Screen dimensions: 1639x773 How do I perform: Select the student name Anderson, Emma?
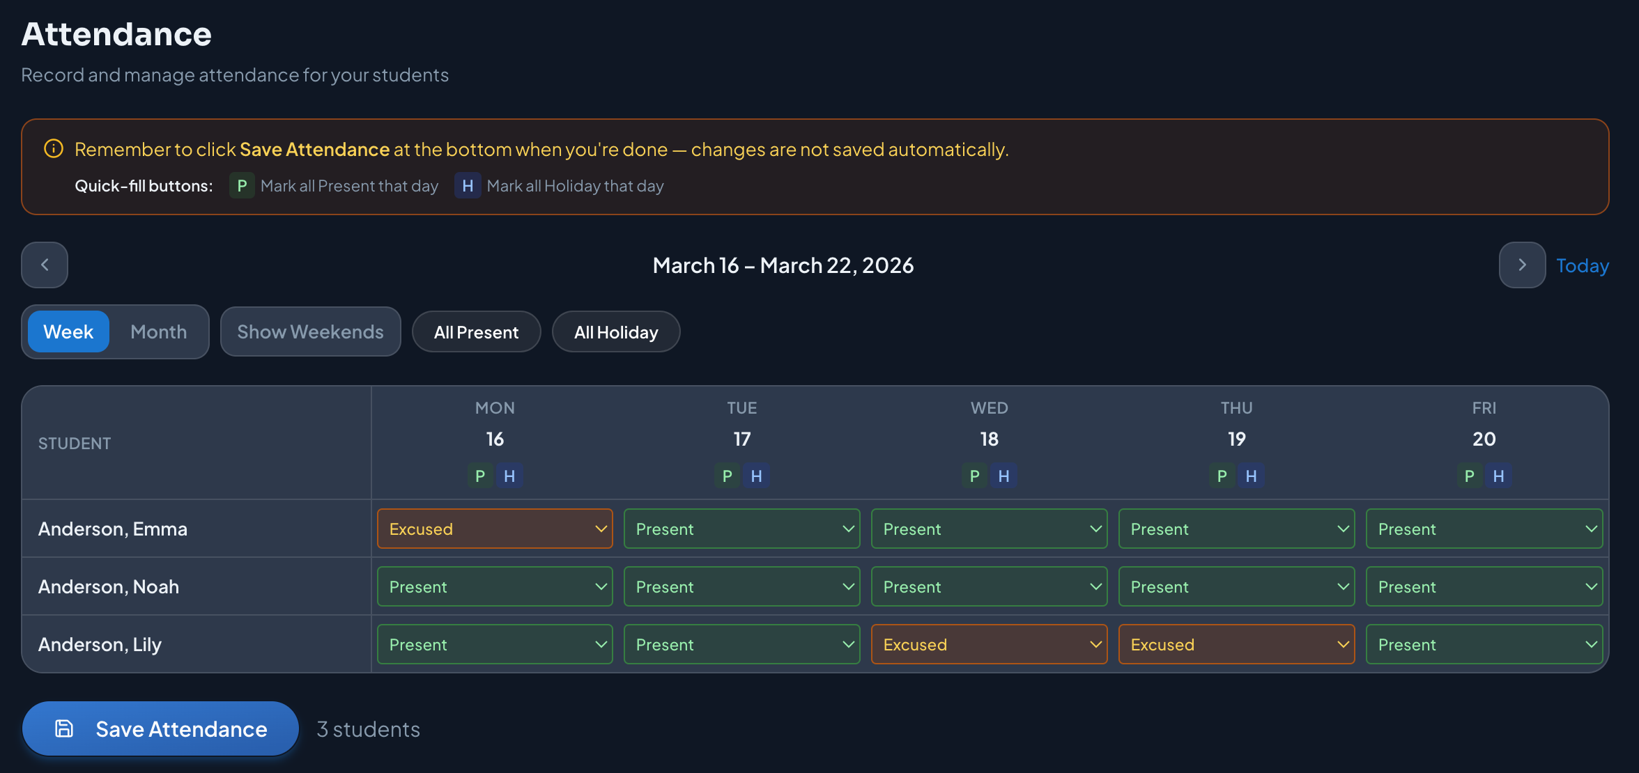[x=113, y=529]
